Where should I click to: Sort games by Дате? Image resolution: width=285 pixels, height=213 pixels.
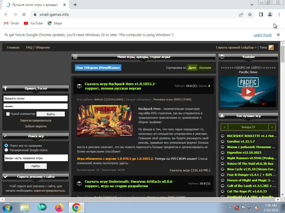[192, 68]
